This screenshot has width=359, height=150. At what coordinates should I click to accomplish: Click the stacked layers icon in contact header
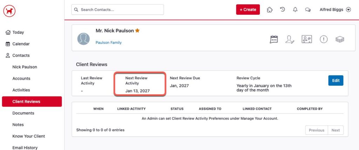click(340, 39)
